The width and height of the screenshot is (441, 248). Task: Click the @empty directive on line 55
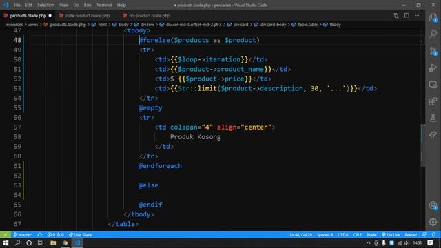click(150, 108)
